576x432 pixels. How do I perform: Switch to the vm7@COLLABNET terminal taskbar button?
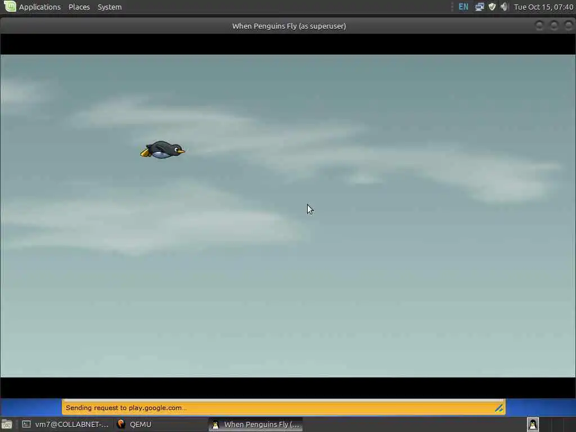tap(65, 424)
